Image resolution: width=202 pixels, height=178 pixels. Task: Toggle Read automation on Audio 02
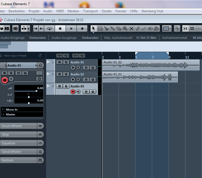coord(86,80)
